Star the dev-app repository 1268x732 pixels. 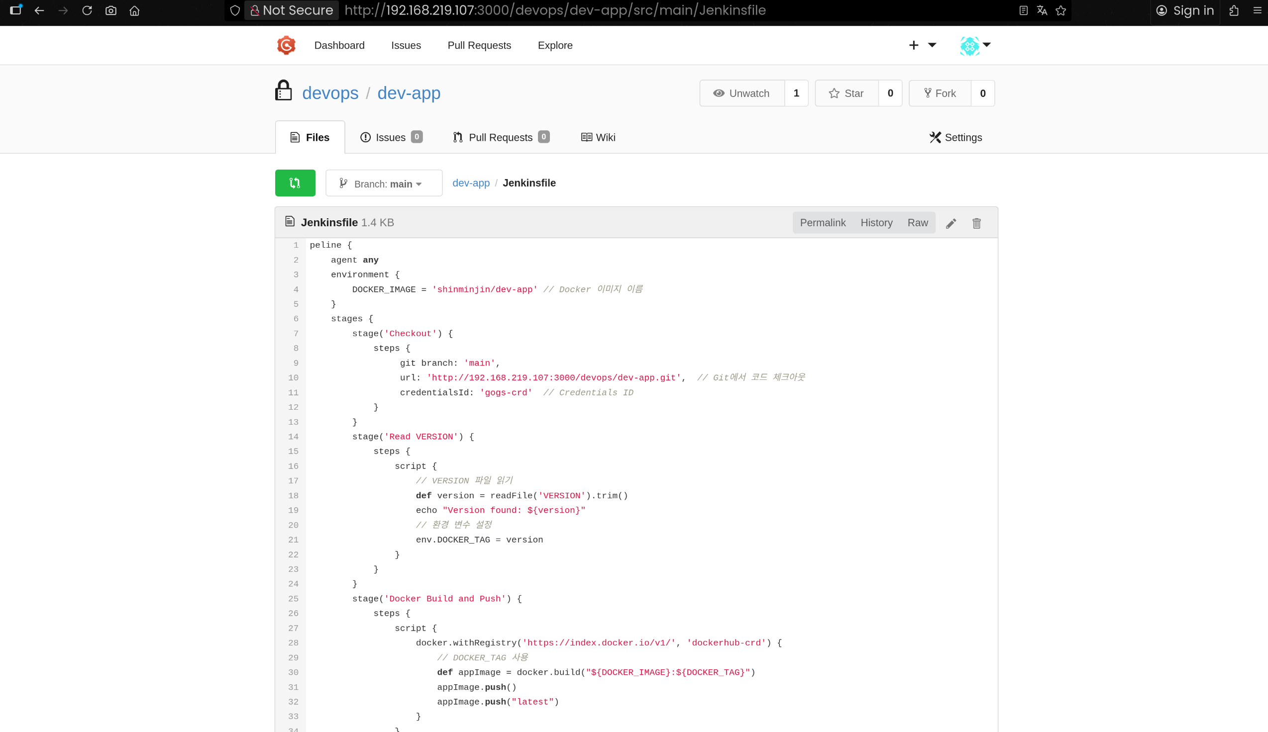846,93
